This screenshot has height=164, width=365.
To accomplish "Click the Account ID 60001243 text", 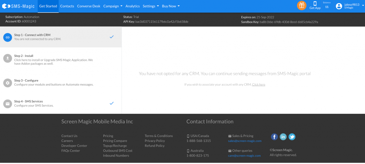I will 21,21.
